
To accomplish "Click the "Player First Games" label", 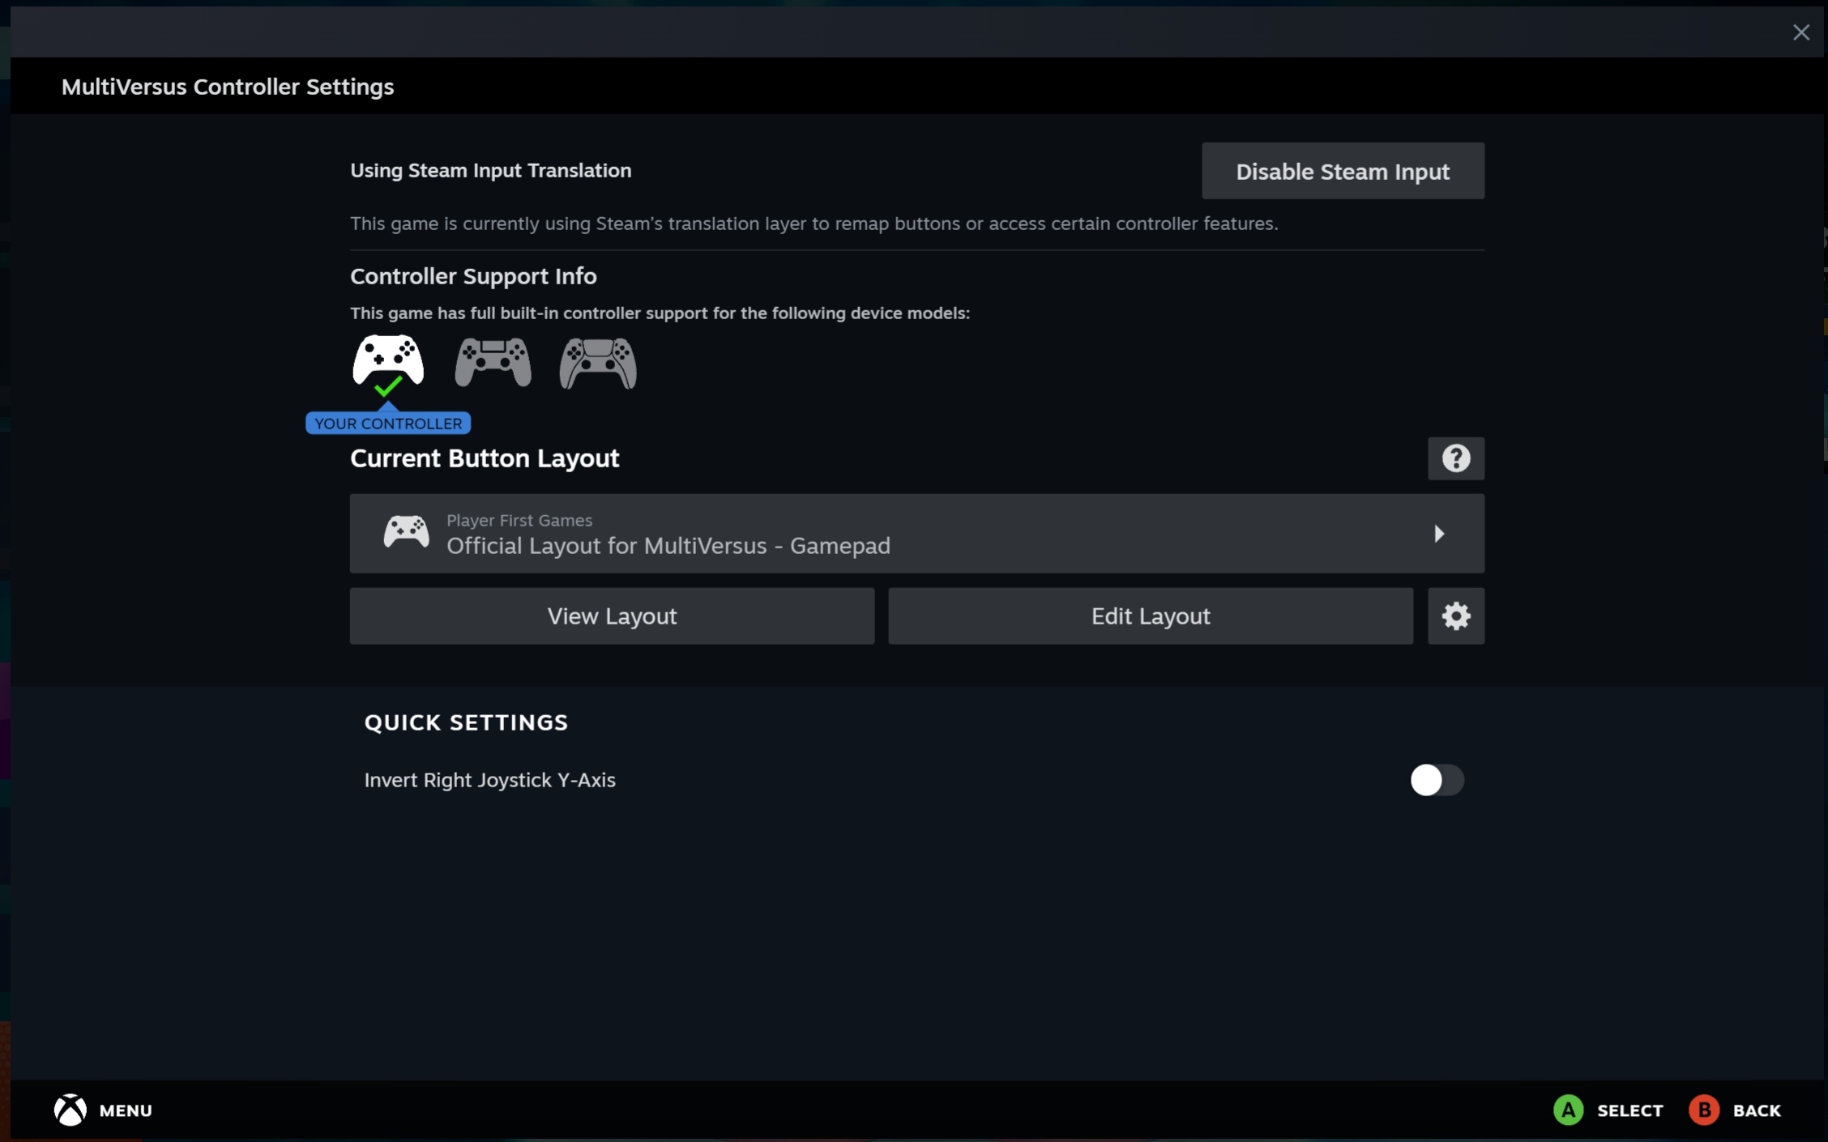I will (519, 520).
